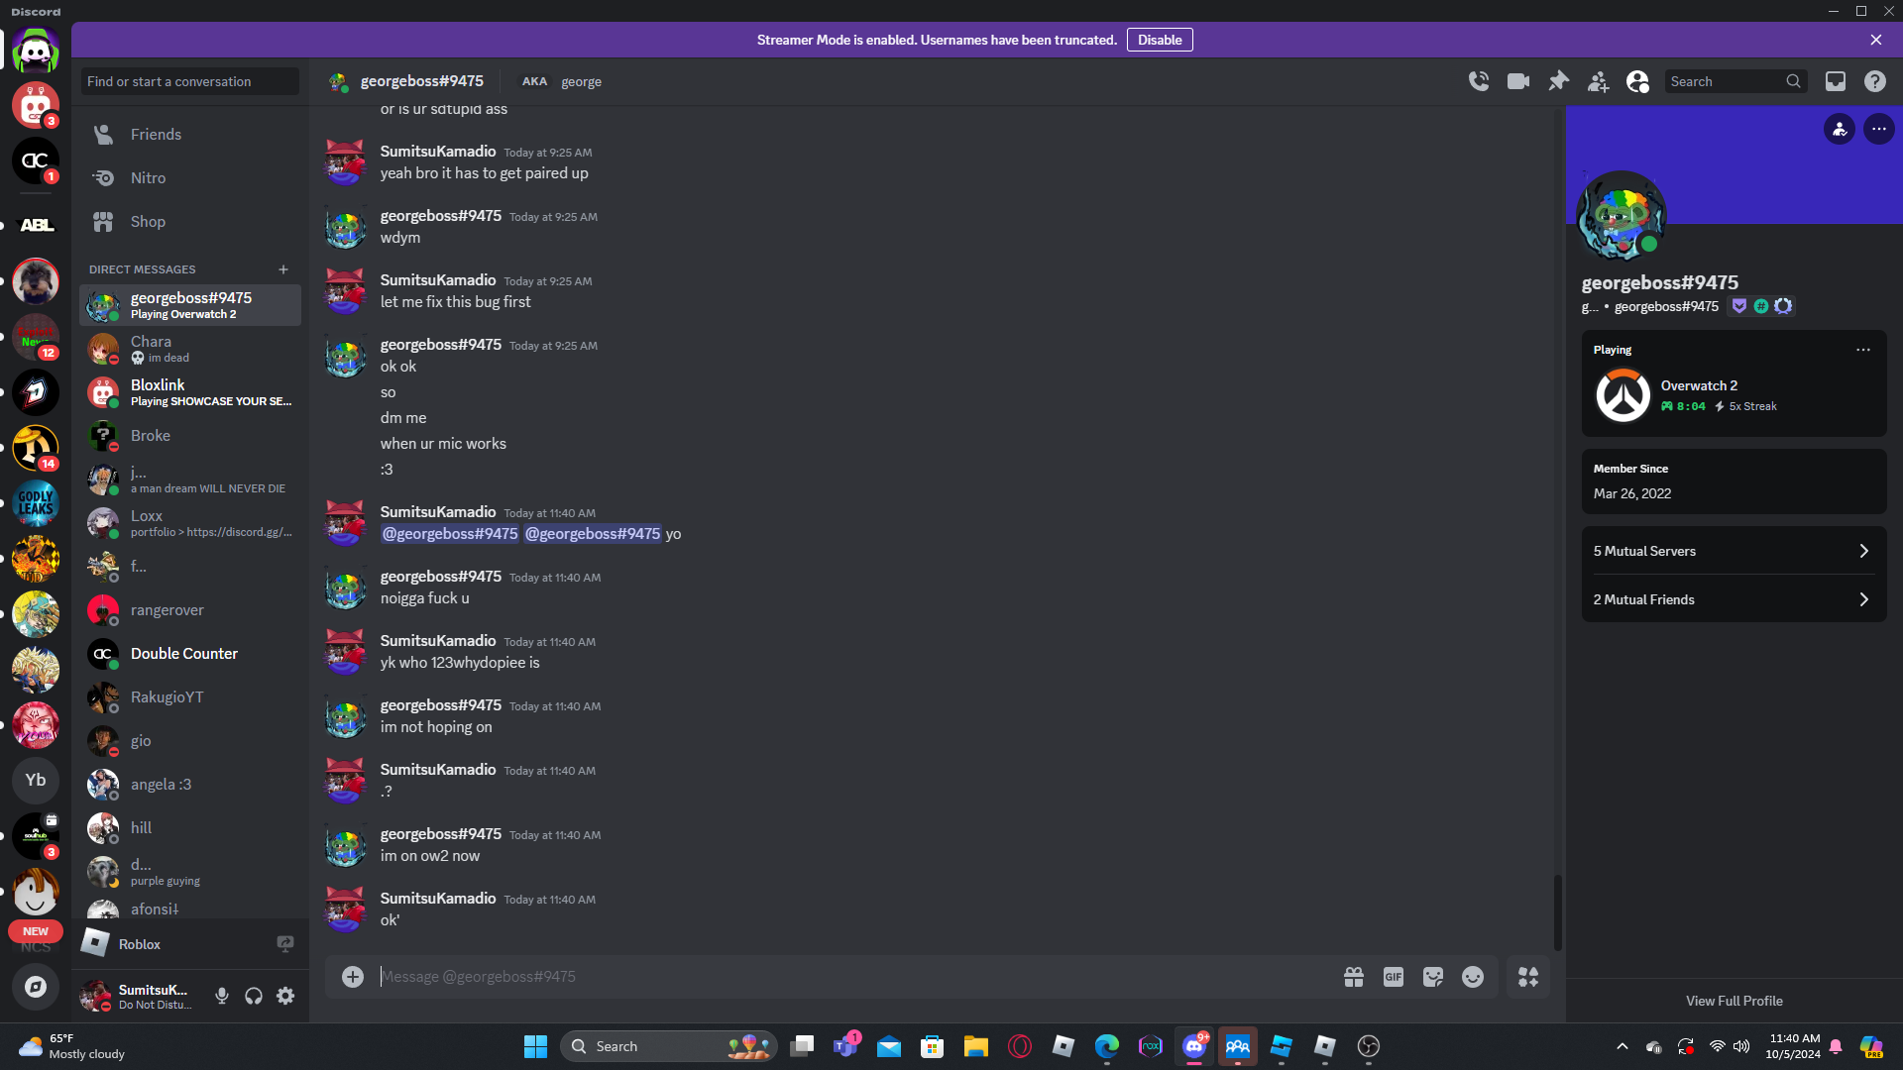Click the message input field
This screenshot has height=1070, width=1903.
coord(852,977)
